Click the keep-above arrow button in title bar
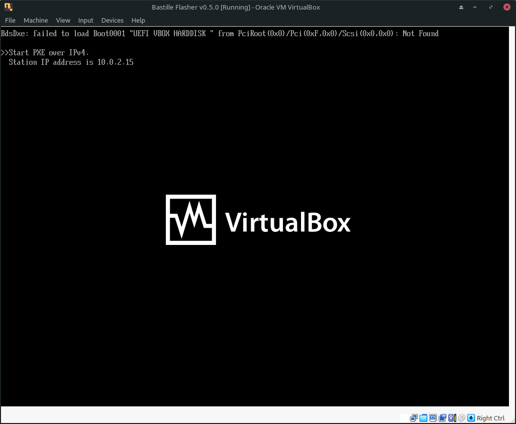 click(x=461, y=7)
